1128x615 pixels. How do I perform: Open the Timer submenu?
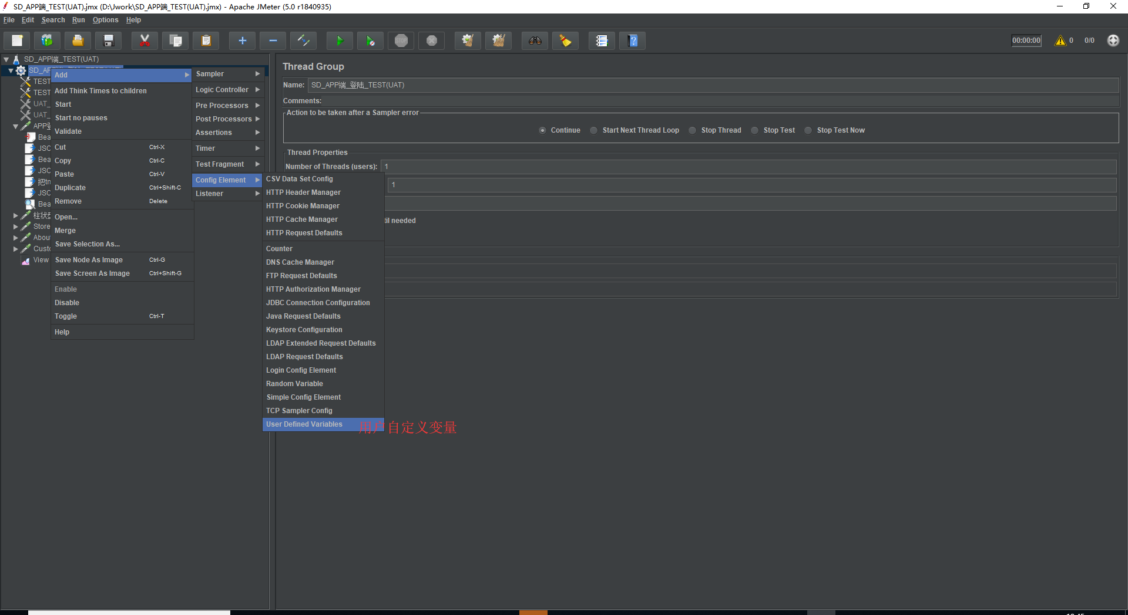(227, 148)
